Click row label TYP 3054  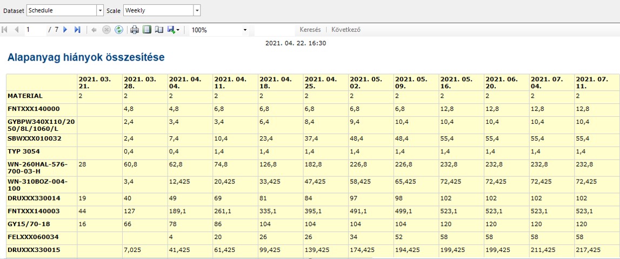click(x=23, y=151)
